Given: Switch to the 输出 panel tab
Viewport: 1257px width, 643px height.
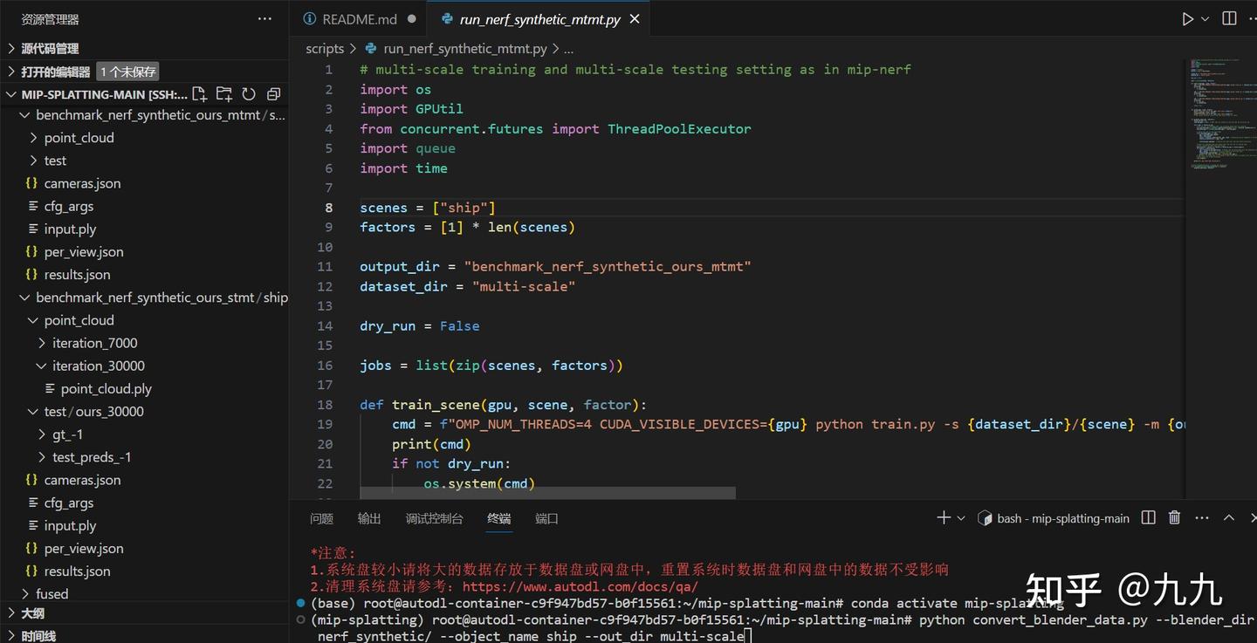Looking at the screenshot, I should coord(369,518).
